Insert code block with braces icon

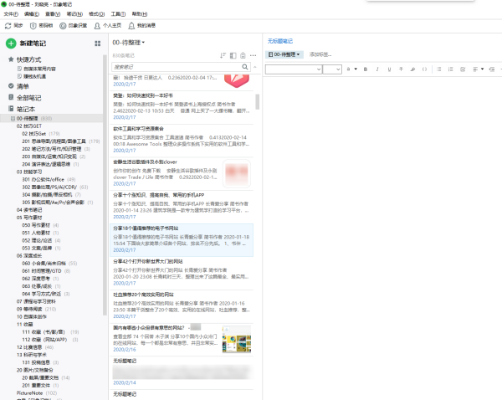coord(424,69)
